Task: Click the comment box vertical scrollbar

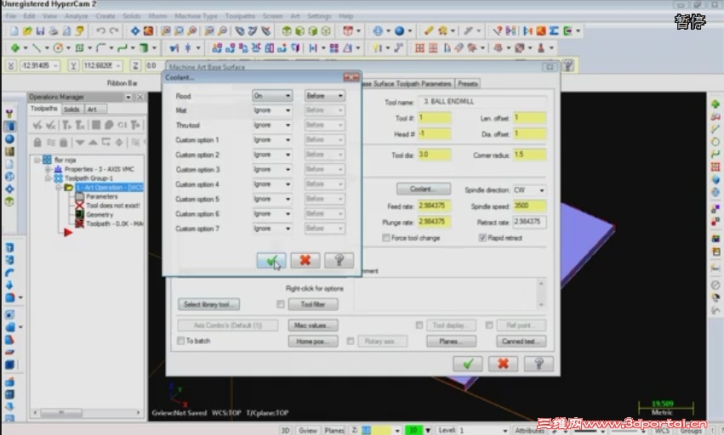Action: [x=541, y=294]
